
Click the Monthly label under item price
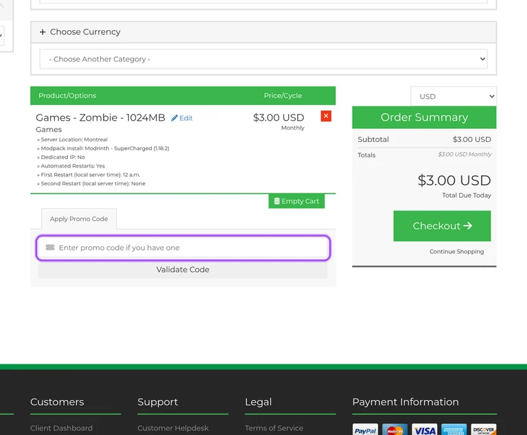(293, 128)
